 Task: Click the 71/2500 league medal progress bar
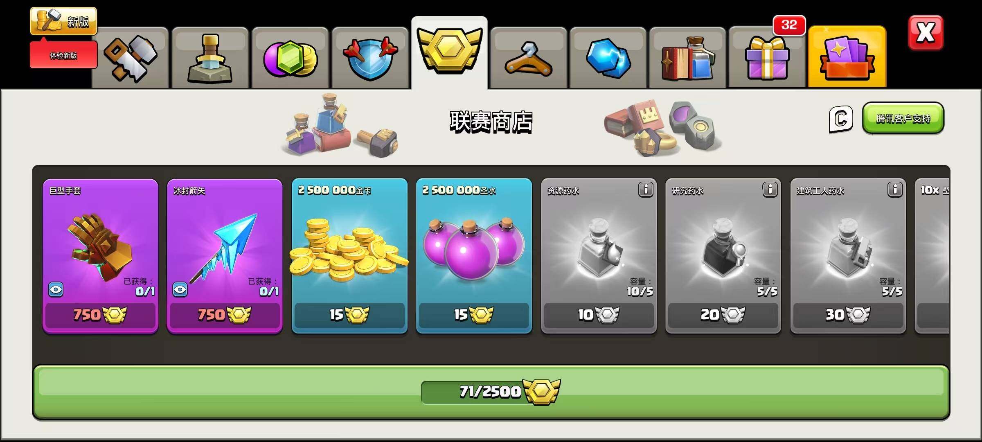point(491,392)
